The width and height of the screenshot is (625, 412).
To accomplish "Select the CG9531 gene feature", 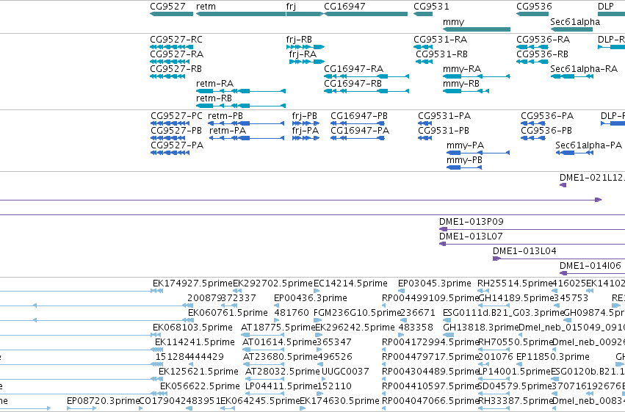I will [x=423, y=14].
